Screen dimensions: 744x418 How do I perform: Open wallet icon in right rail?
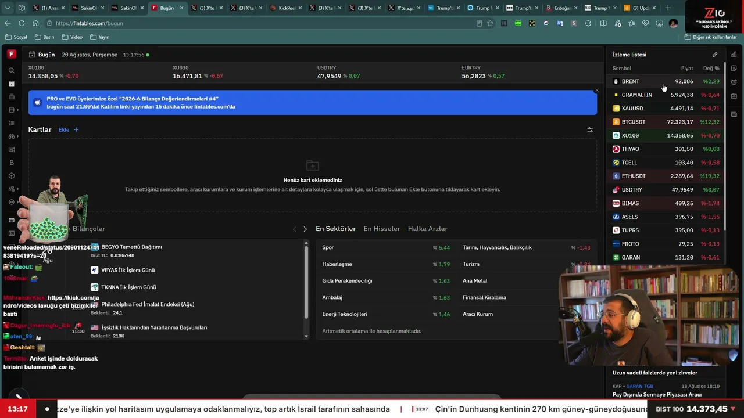(x=734, y=114)
